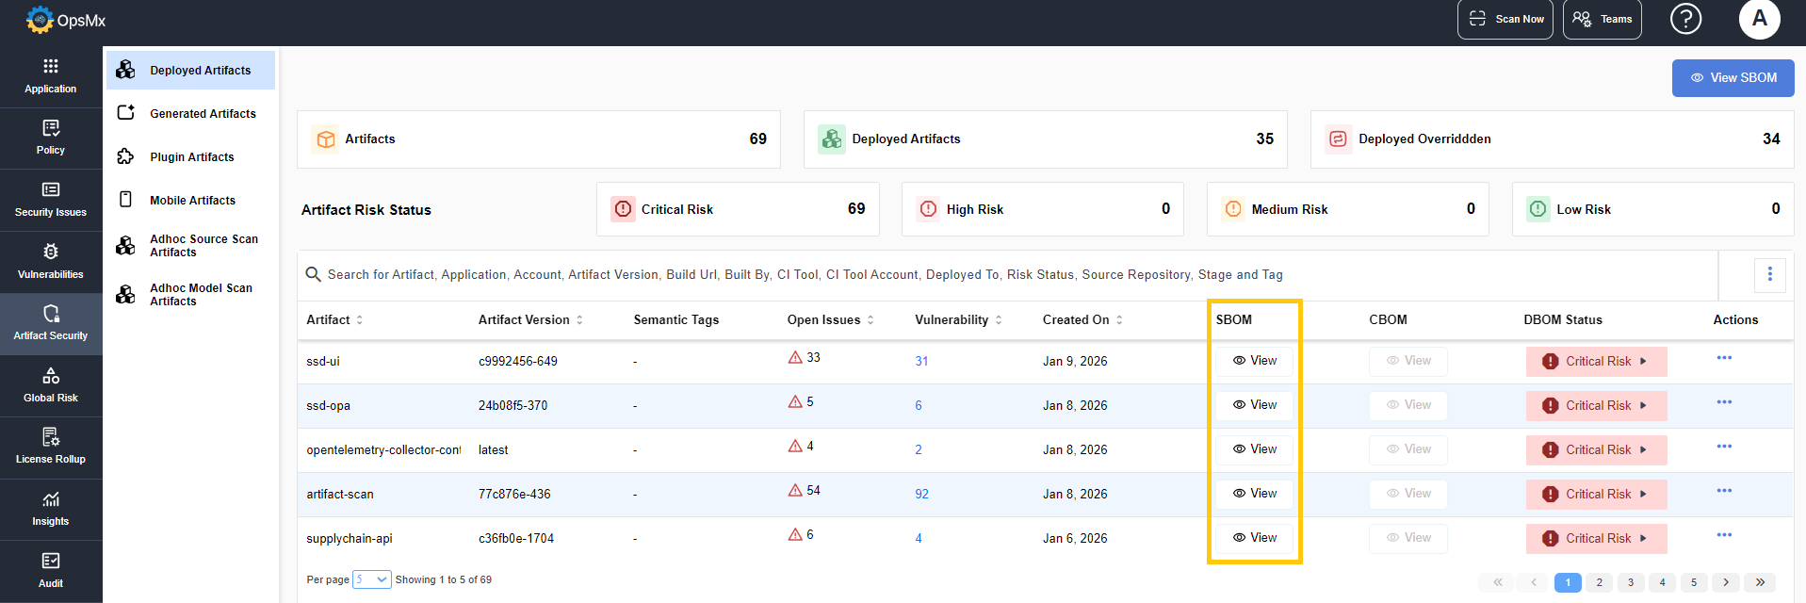Open Global Risk sidebar icon
The height and width of the screenshot is (603, 1806).
pos(51,385)
